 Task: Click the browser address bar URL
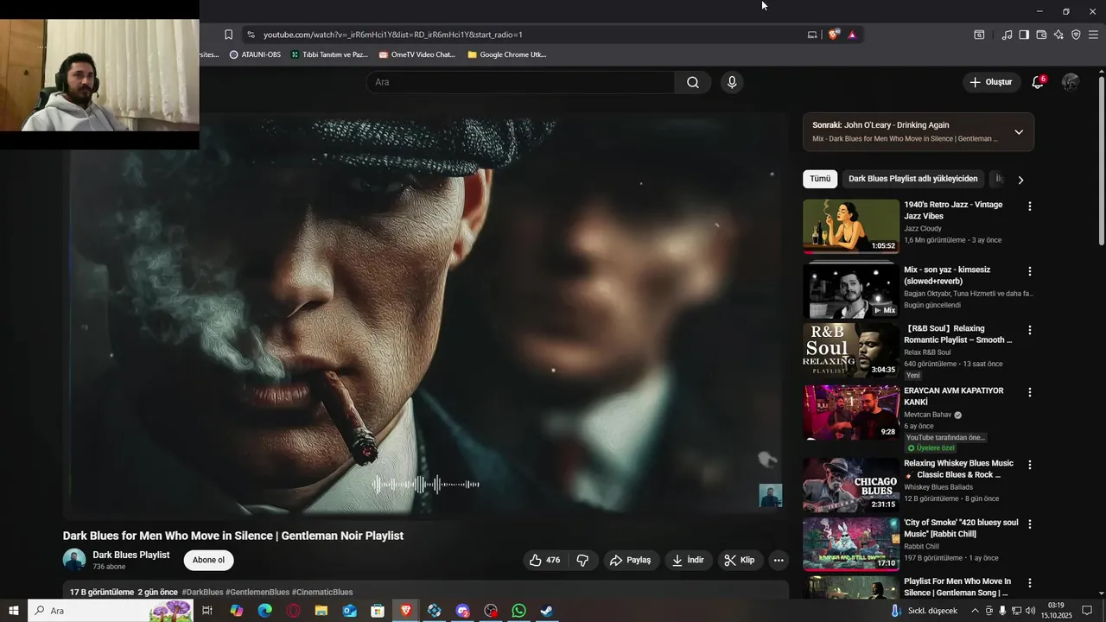point(393,35)
